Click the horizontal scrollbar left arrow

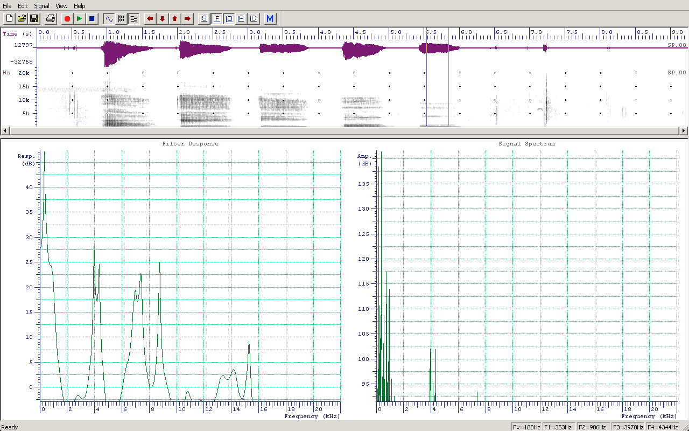point(5,130)
